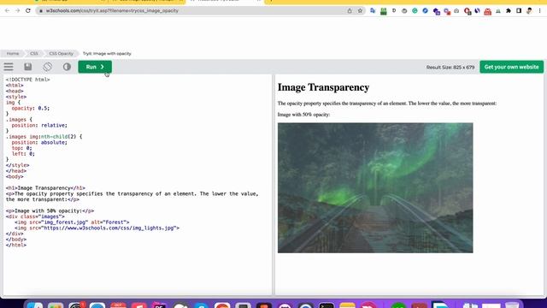The height and width of the screenshot is (308, 547).
Task: Click the div class="images" code line
Action: [x=35, y=216]
